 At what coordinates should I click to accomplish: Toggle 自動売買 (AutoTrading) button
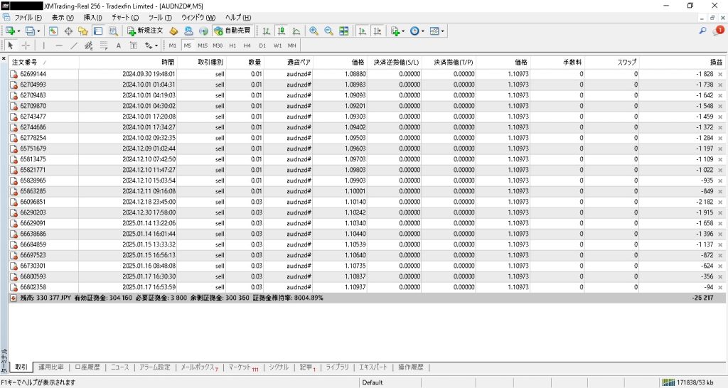point(232,31)
